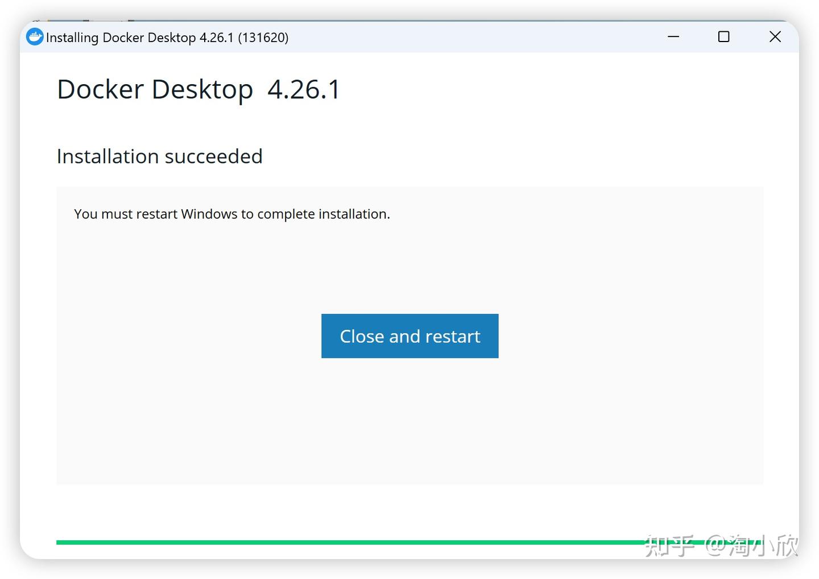Click the X close icon
Image resolution: width=819 pixels, height=579 pixels.
click(x=775, y=36)
